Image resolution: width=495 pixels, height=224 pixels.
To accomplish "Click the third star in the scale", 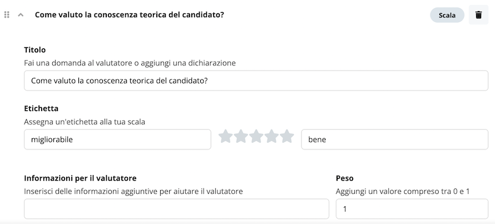I will 256,136.
